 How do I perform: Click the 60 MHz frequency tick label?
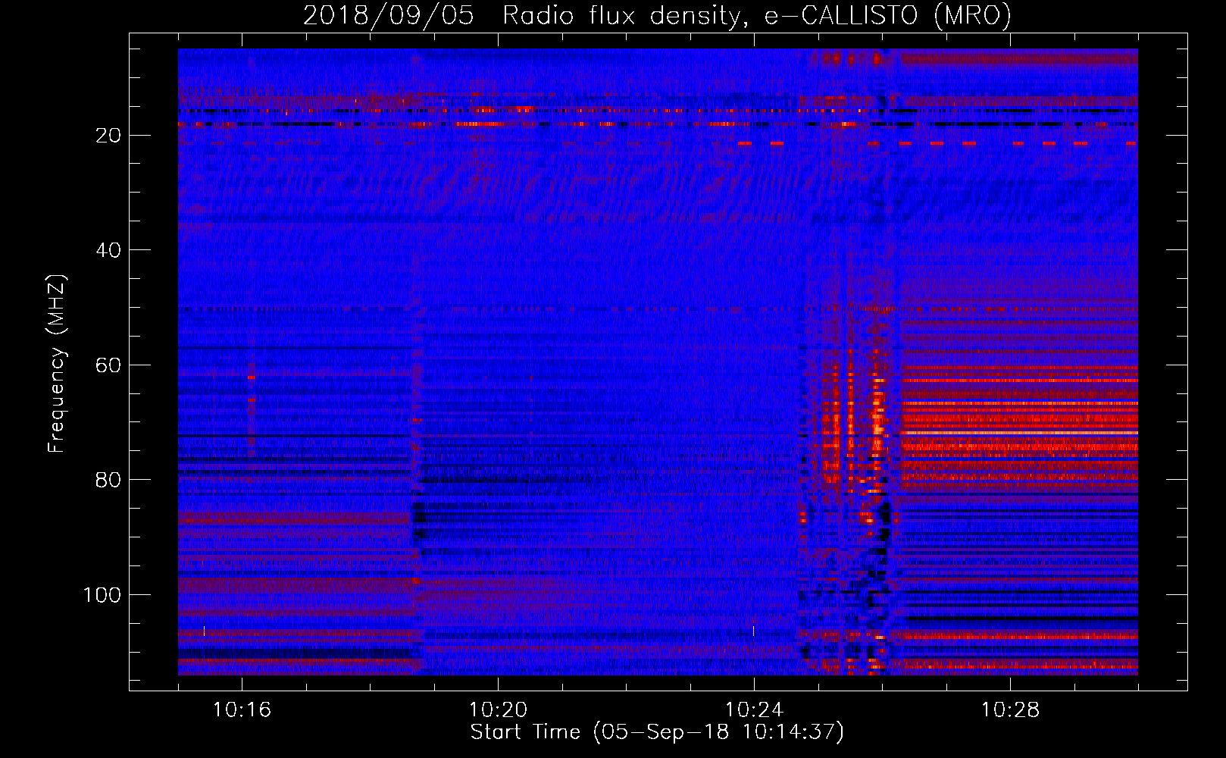pos(108,365)
